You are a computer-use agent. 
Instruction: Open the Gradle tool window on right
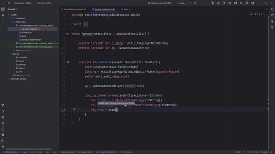272,15
